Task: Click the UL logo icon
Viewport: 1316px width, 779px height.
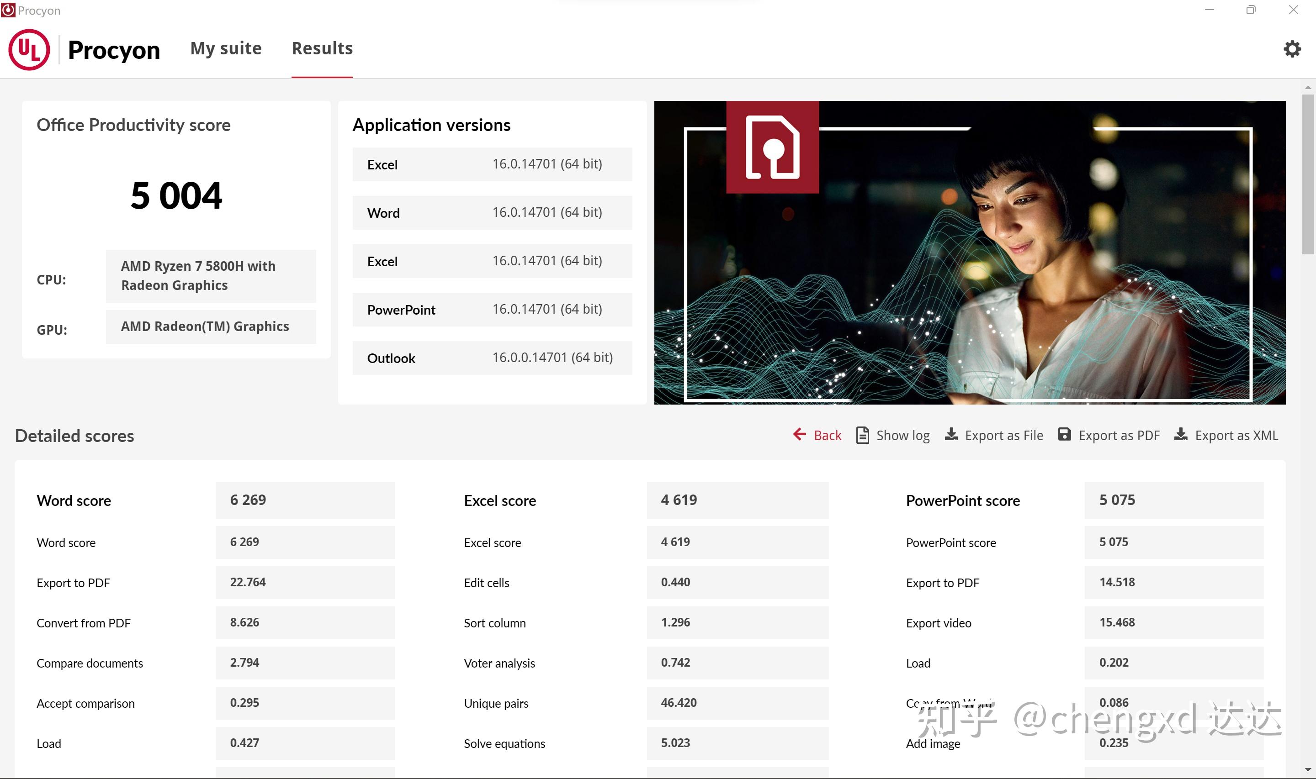Action: (x=29, y=50)
